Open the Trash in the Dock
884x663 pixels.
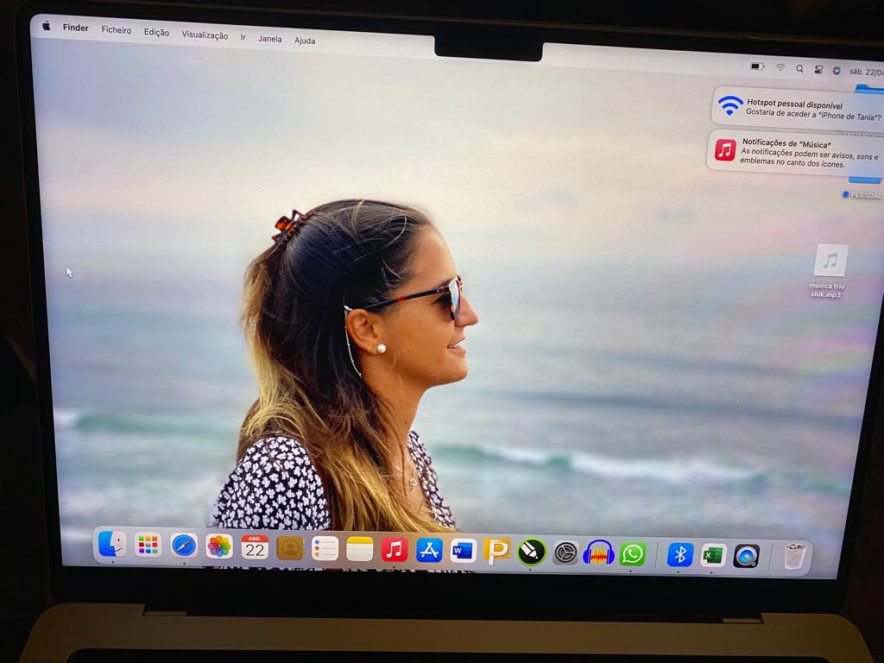[x=795, y=556]
